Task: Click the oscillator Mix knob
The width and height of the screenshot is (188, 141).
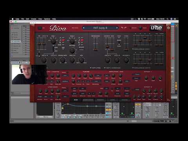Action: [x=81, y=60]
